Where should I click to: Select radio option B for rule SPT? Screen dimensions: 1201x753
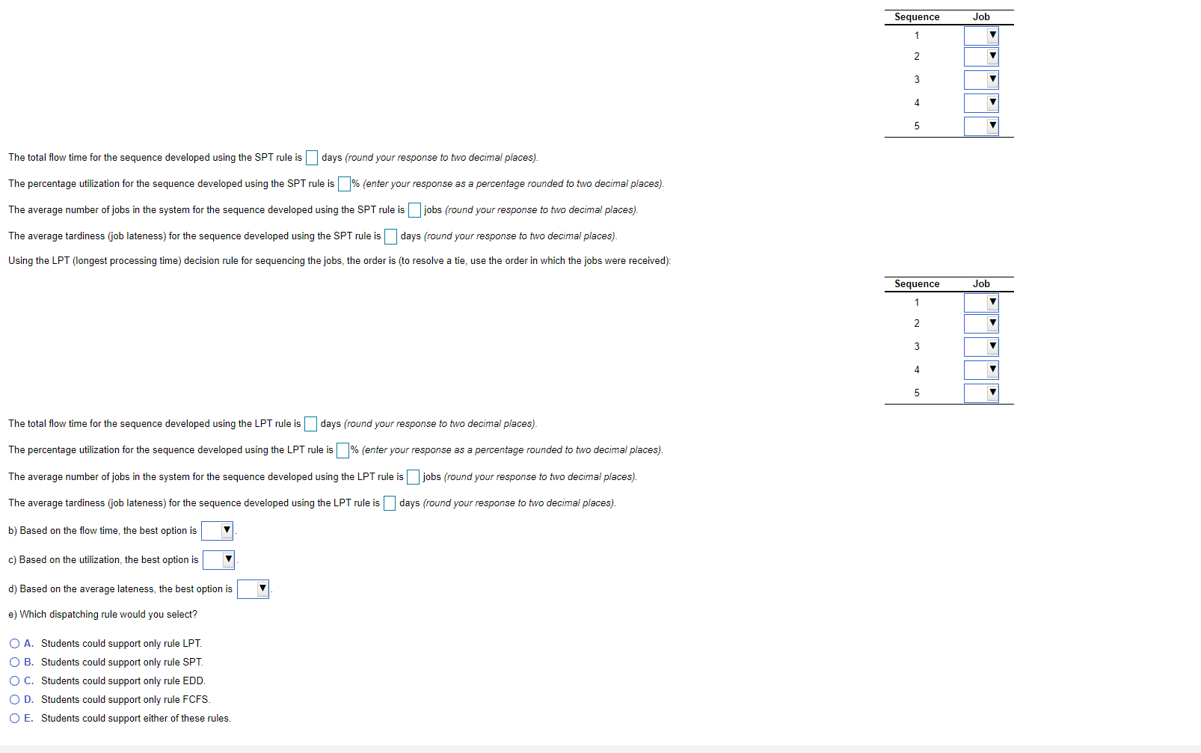(x=14, y=662)
